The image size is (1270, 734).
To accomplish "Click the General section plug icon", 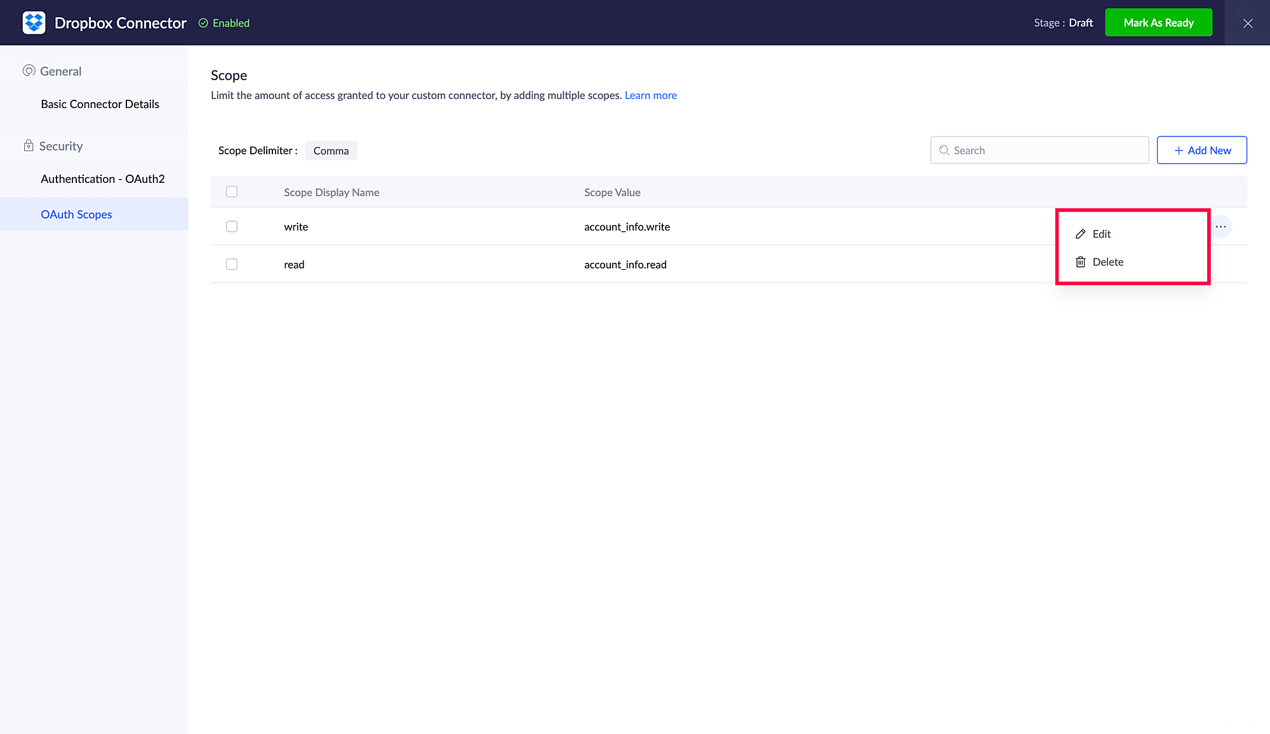I will point(29,70).
